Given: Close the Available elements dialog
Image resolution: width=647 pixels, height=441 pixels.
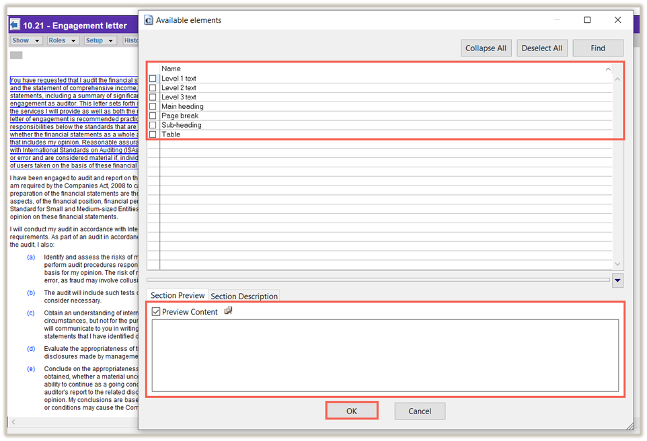Looking at the screenshot, I should coord(617,19).
